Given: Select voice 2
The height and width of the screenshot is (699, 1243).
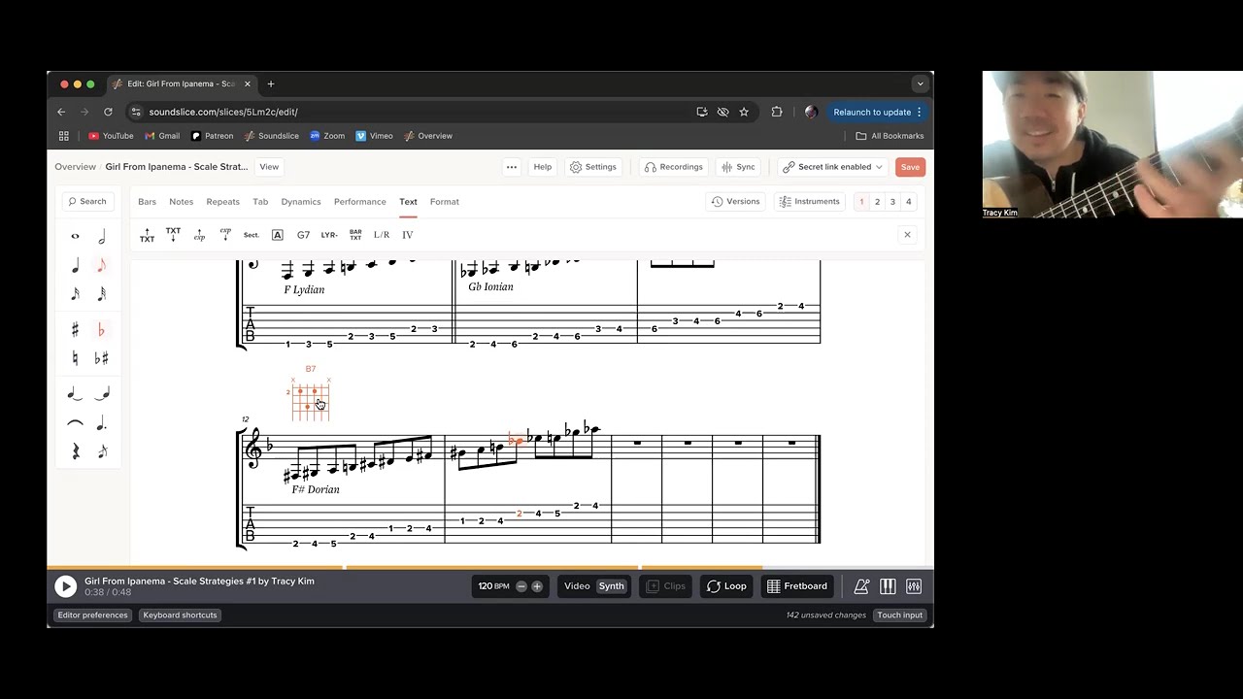Looking at the screenshot, I should pyautogui.click(x=877, y=202).
